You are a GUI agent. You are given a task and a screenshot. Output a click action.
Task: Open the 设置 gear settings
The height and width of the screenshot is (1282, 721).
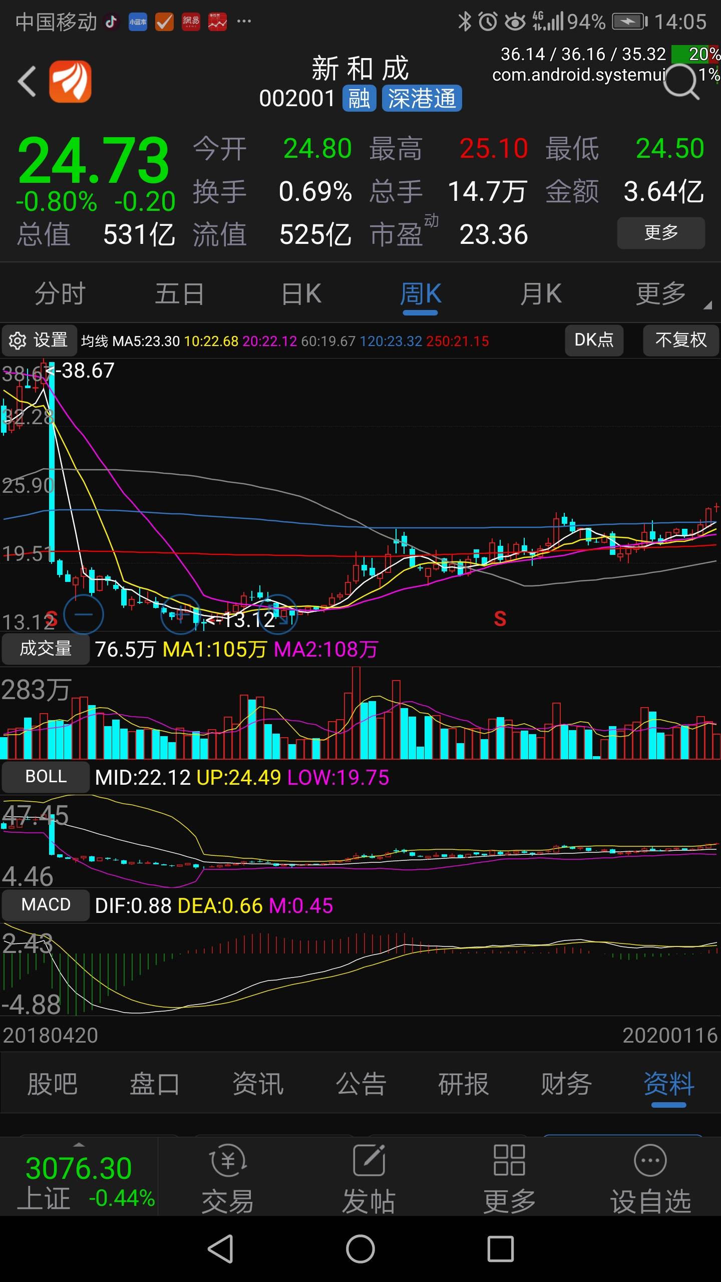click(x=39, y=341)
